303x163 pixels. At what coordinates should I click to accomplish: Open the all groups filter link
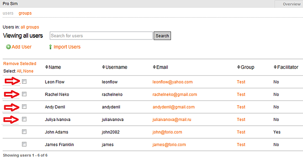30,27
